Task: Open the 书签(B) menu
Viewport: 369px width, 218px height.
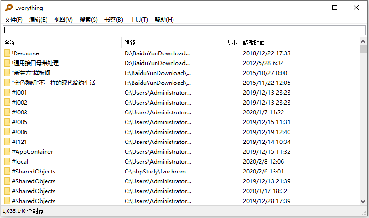Action: pyautogui.click(x=114, y=20)
